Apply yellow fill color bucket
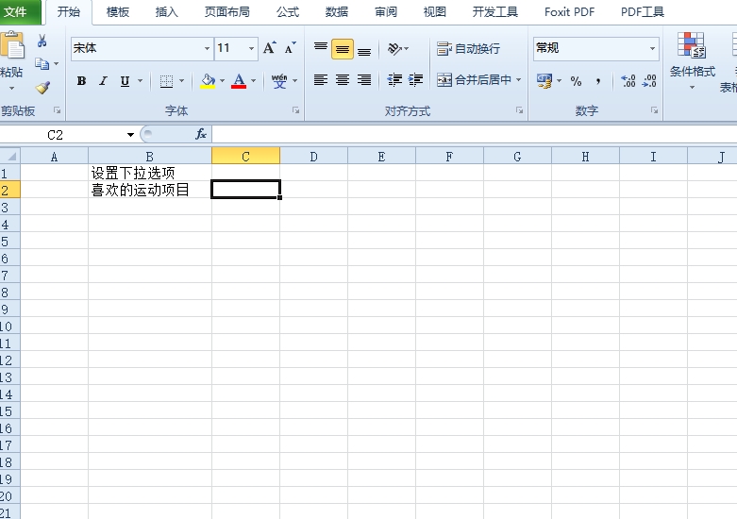Viewport: 737px width, 519px height. click(208, 81)
